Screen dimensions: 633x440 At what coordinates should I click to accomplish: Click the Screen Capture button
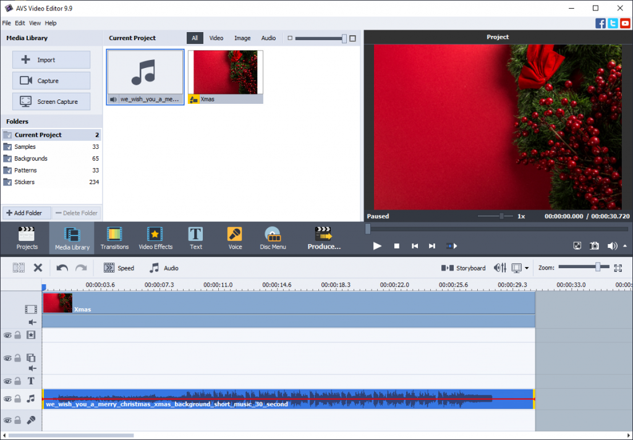click(x=51, y=102)
